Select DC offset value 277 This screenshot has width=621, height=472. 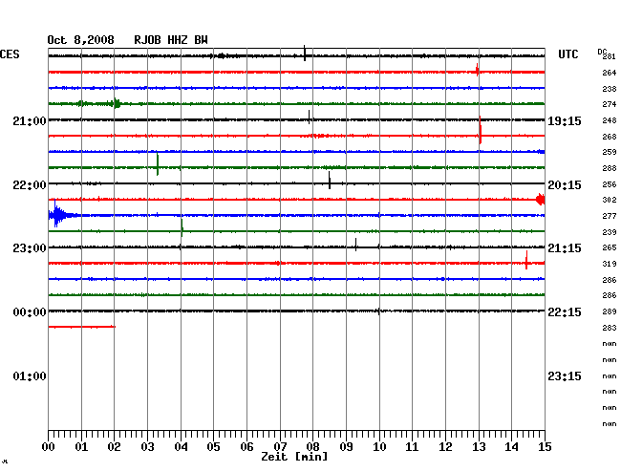pos(610,216)
